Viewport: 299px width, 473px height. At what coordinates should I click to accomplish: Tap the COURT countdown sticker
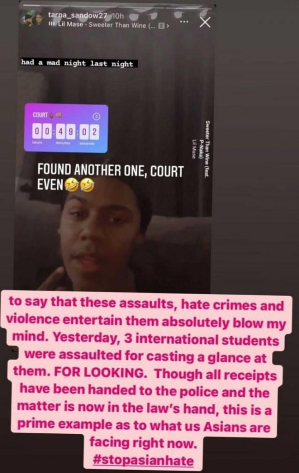[x=66, y=128]
